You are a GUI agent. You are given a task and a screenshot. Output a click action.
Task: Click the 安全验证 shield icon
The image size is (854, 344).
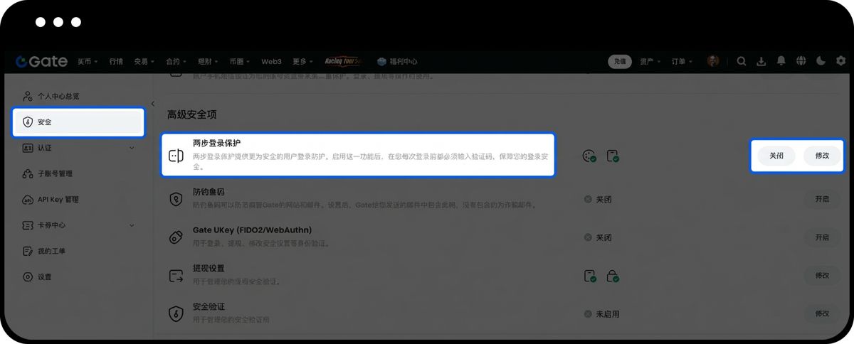click(176, 313)
